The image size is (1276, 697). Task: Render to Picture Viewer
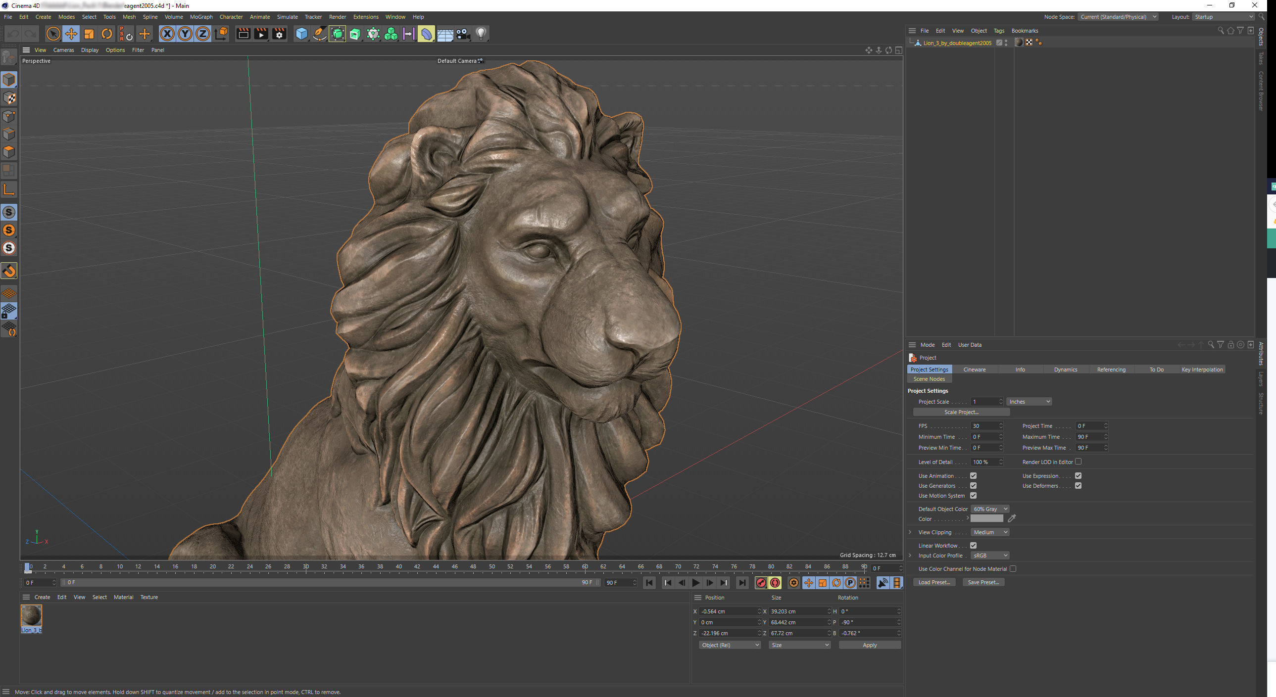(x=261, y=34)
